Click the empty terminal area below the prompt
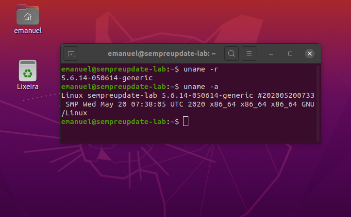Screen dimensions: 351x217 [189, 134]
